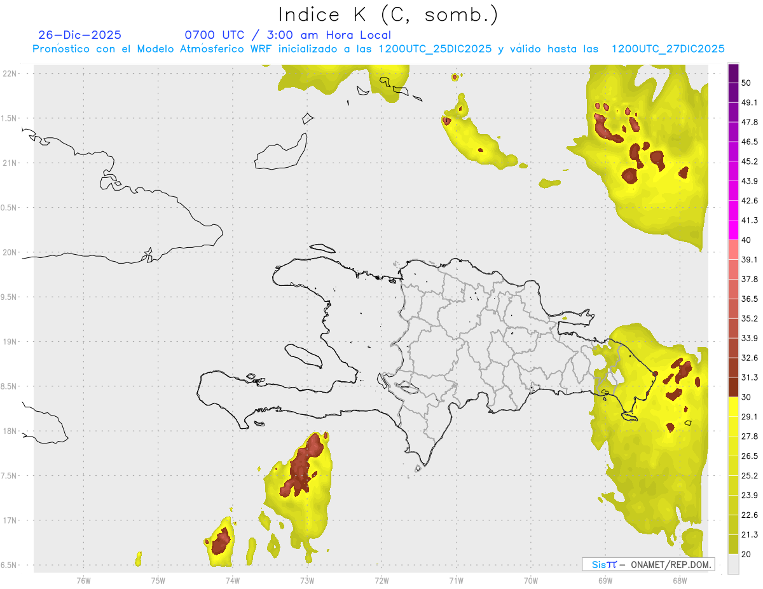Click the "19N" latitude label

[x=9, y=341]
